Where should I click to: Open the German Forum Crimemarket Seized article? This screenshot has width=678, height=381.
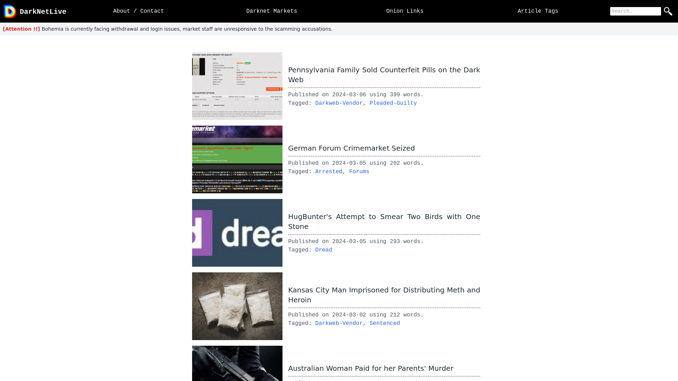351,148
